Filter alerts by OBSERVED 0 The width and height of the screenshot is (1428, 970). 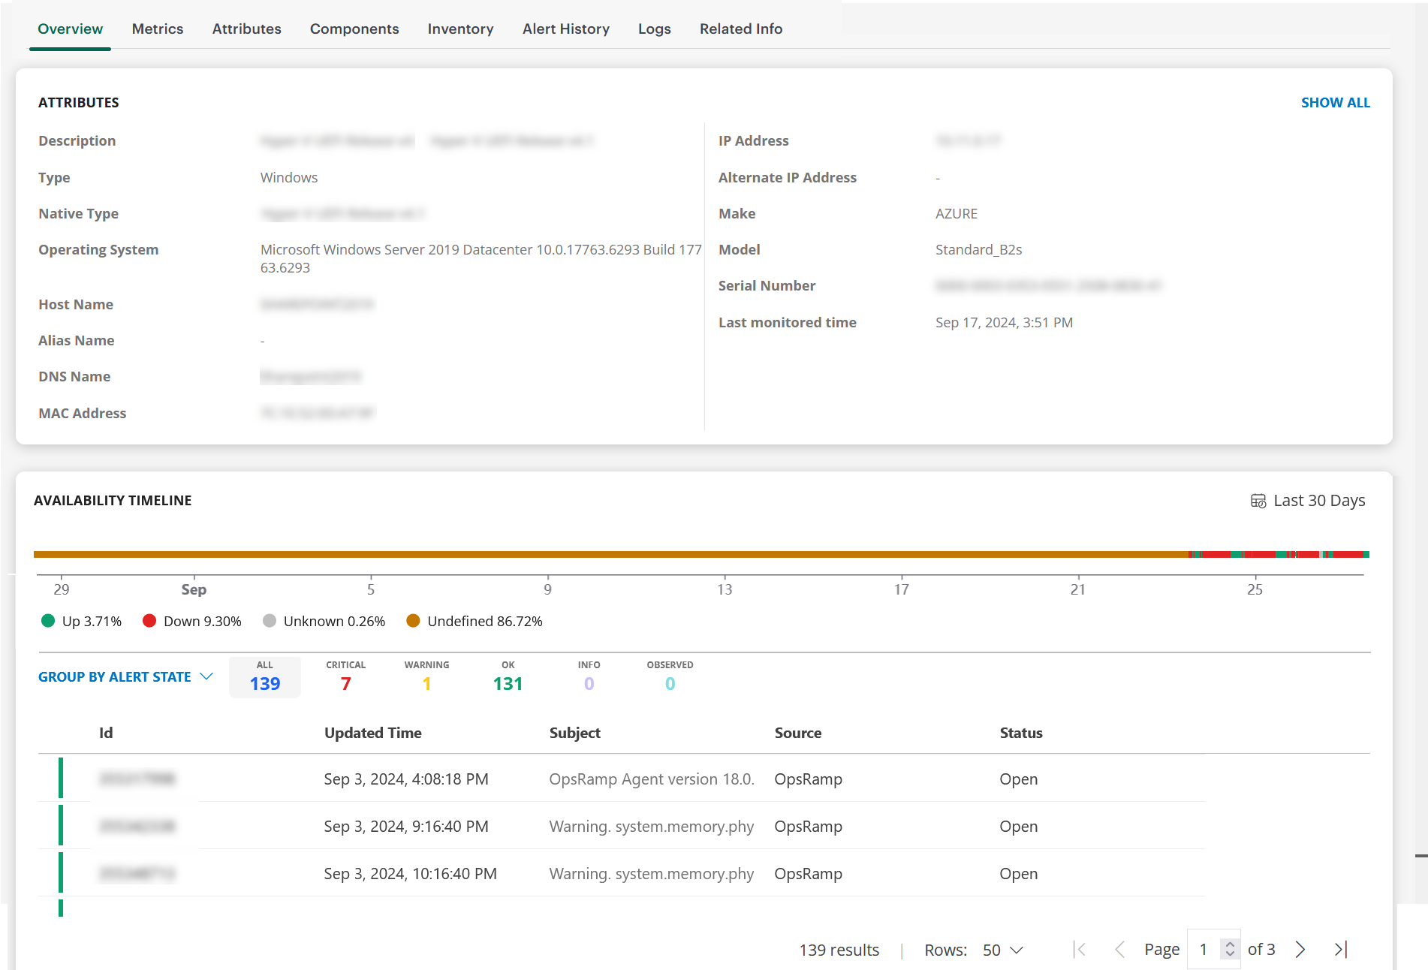[x=670, y=676]
